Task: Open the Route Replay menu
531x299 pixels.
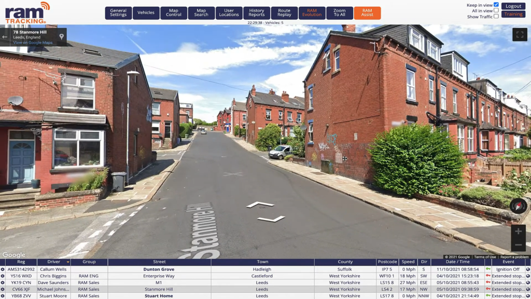Action: (x=284, y=13)
